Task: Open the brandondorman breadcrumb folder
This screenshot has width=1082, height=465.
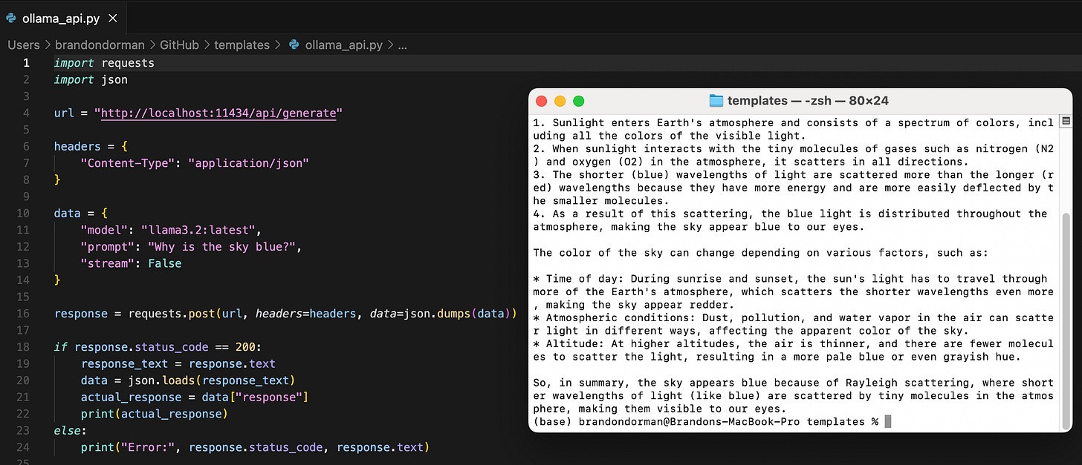Action: pos(101,44)
